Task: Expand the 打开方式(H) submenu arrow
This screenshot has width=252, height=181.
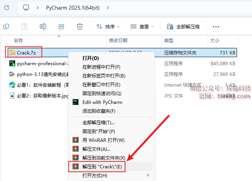Action: tap(148, 175)
